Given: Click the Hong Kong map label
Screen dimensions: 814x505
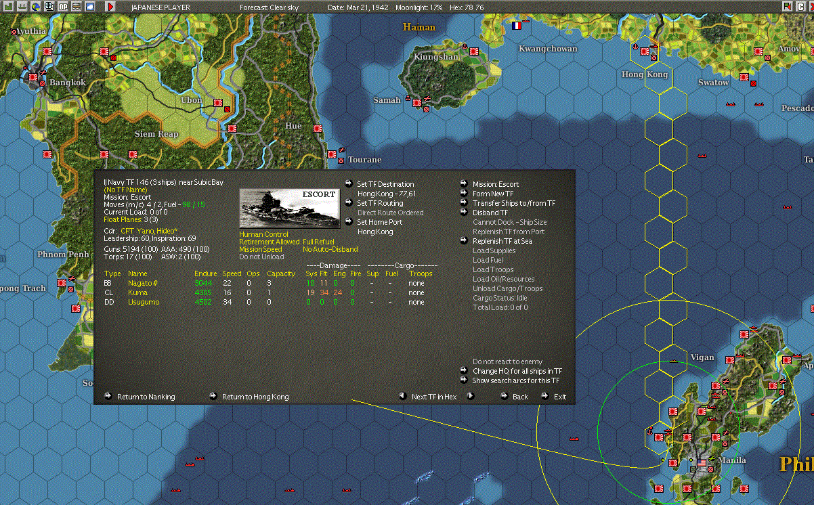Looking at the screenshot, I should (644, 74).
